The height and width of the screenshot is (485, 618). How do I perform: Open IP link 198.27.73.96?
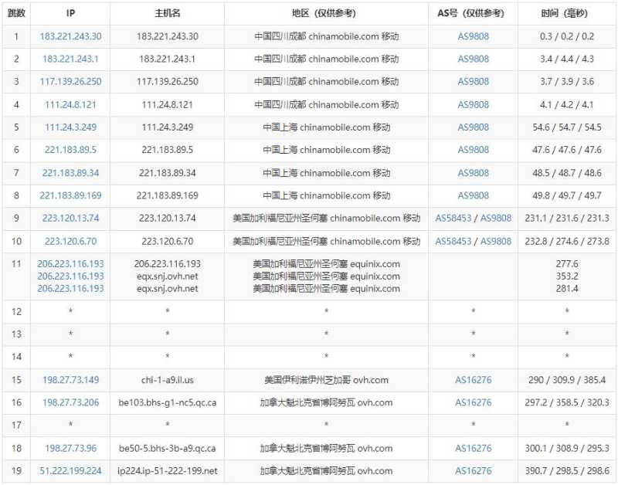pyautogui.click(x=70, y=449)
